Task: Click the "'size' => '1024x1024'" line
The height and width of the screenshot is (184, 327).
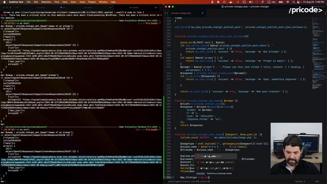Action: tap(201, 116)
